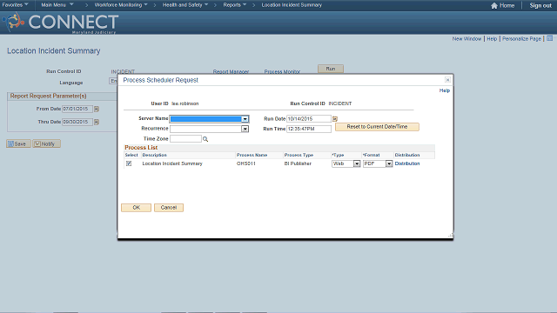The image size is (557, 313).
Task: Open the Workforce Monitoring menu
Action: (x=121, y=5)
